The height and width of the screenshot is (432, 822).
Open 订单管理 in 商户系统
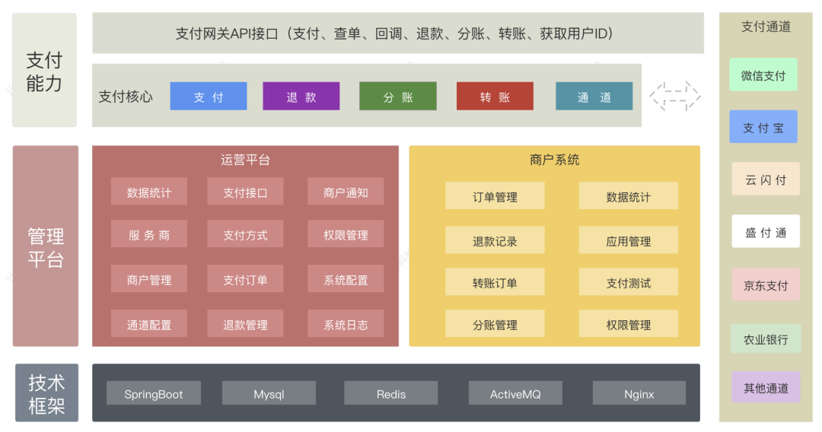click(495, 196)
